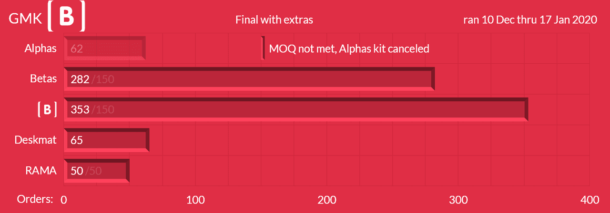Click the RAMA bar showing 50
610x213 pixels.
click(96, 171)
